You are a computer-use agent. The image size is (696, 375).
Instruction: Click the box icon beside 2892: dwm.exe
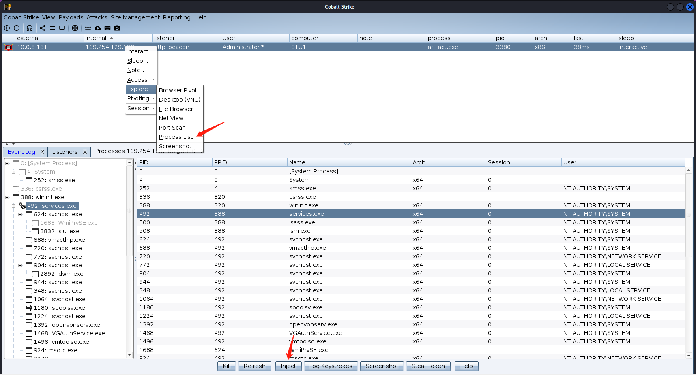pos(35,274)
